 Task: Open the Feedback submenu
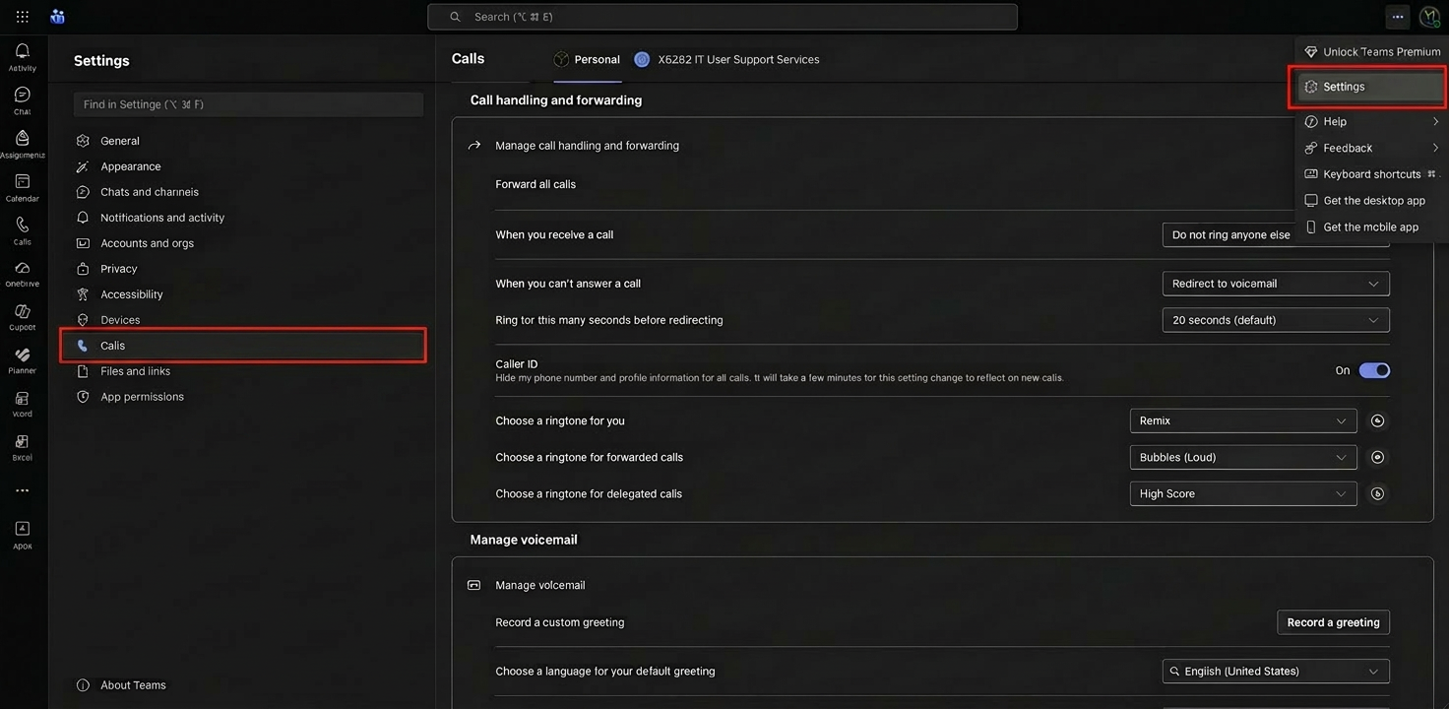pyautogui.click(x=1371, y=148)
